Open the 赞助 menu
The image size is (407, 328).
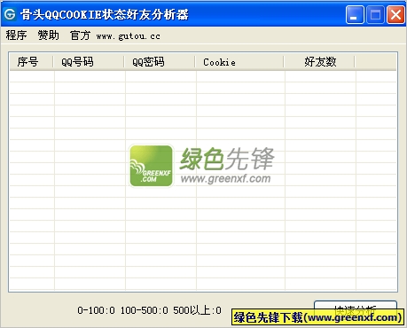tap(49, 35)
